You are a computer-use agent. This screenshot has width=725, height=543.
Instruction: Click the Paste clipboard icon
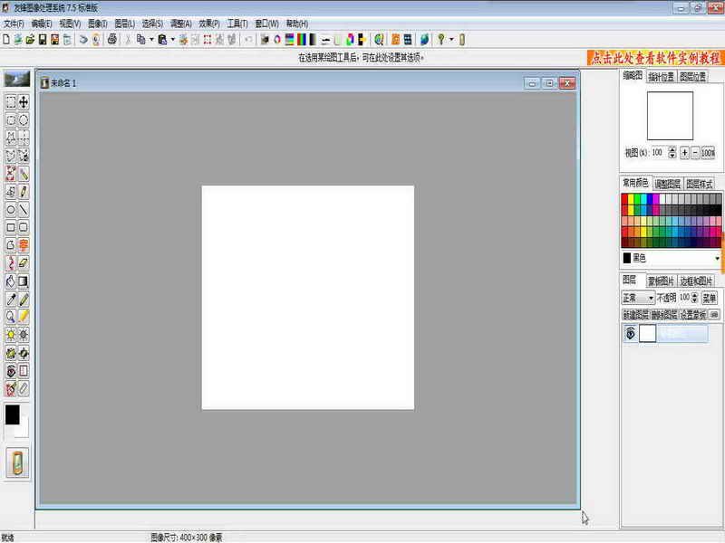[162, 40]
